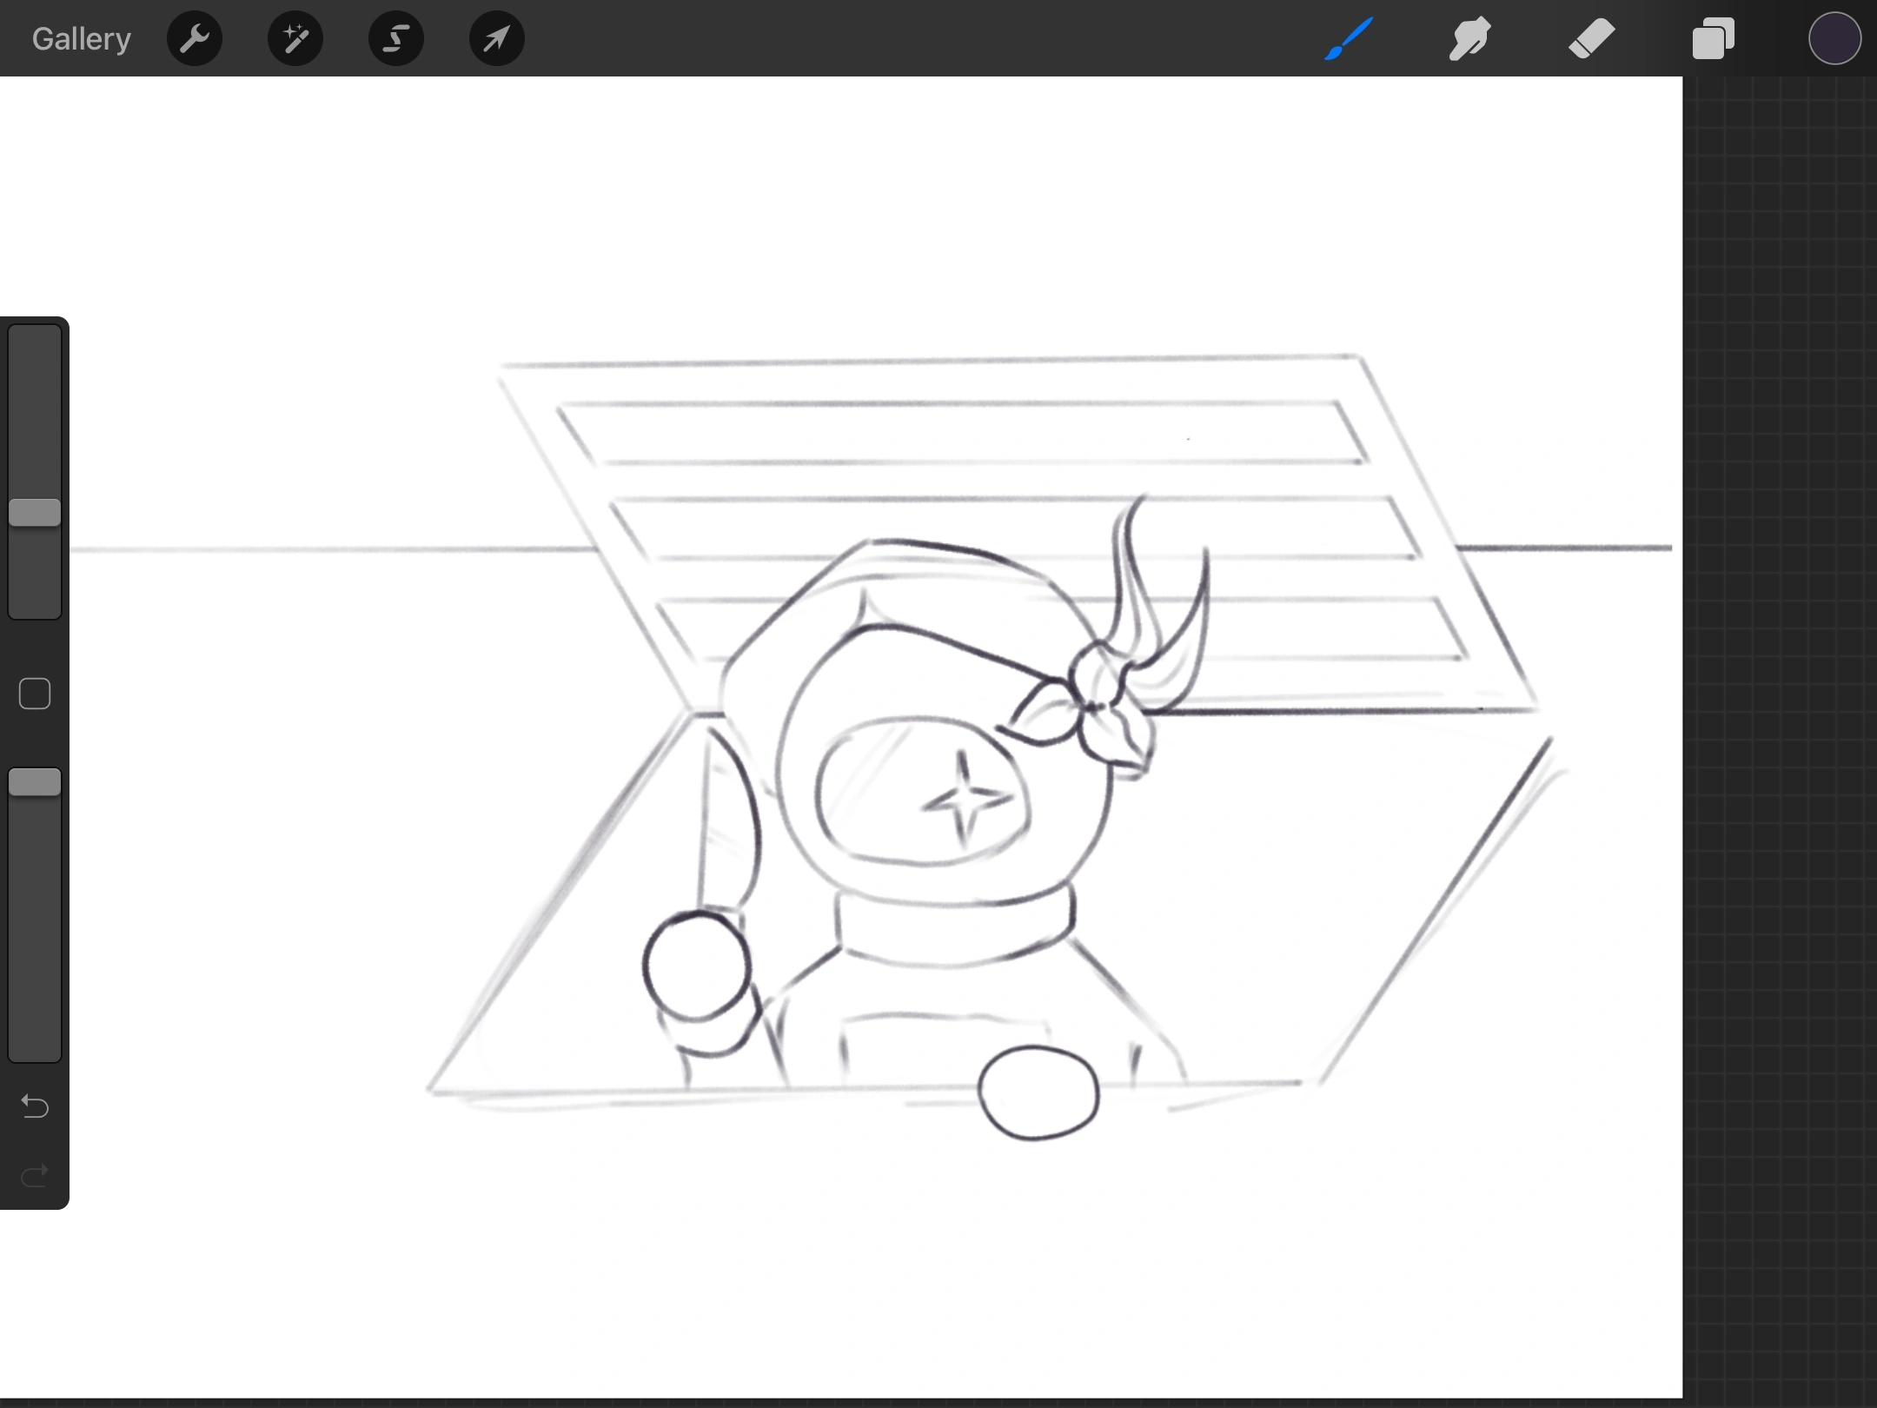
Task: Open the Adjustments magic wand menu
Action: point(295,38)
